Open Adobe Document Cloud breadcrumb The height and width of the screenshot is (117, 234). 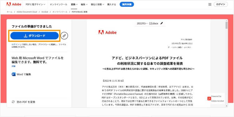point(27,12)
